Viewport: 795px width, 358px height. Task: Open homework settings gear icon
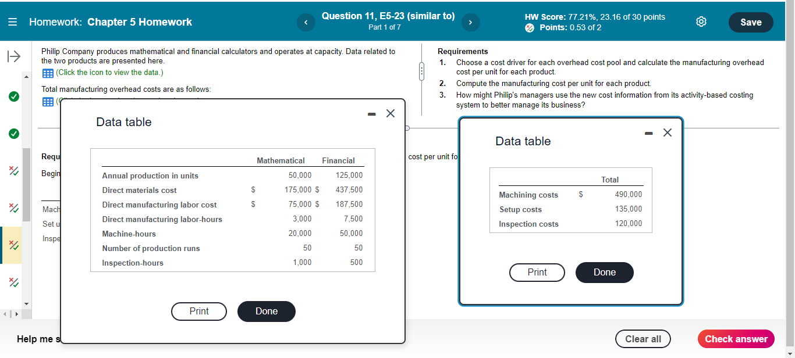(701, 22)
